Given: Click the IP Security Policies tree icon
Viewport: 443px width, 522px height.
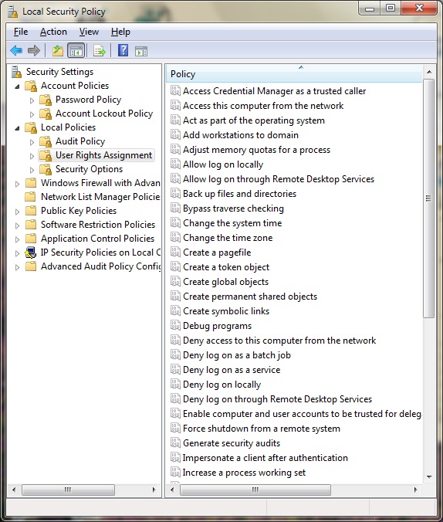Looking at the screenshot, I should click(x=31, y=253).
